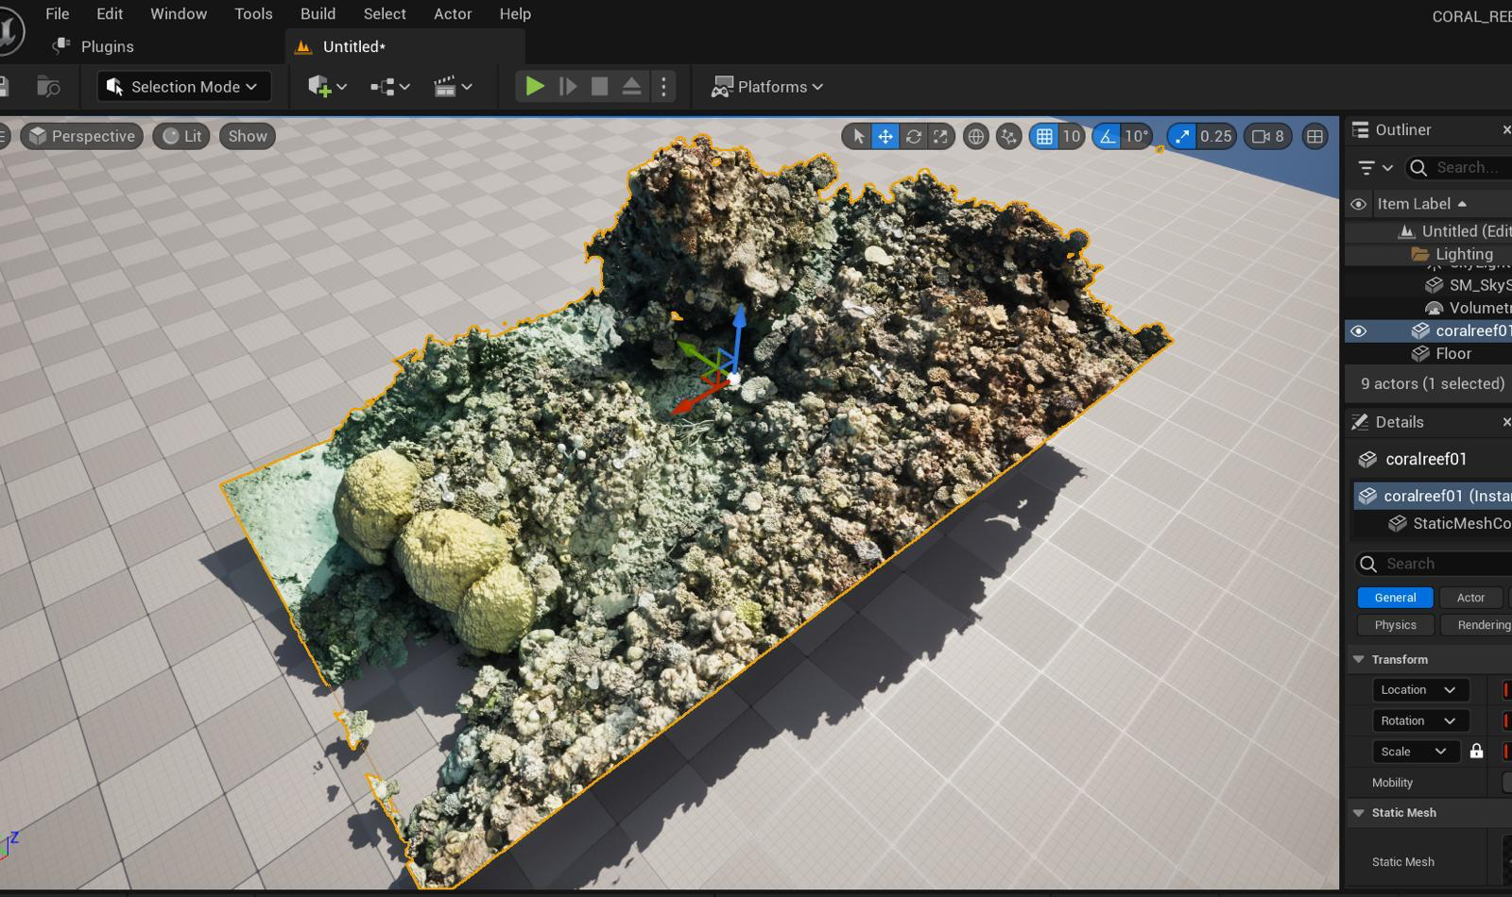
Task: Toggle grid snapping off
Action: (1045, 136)
